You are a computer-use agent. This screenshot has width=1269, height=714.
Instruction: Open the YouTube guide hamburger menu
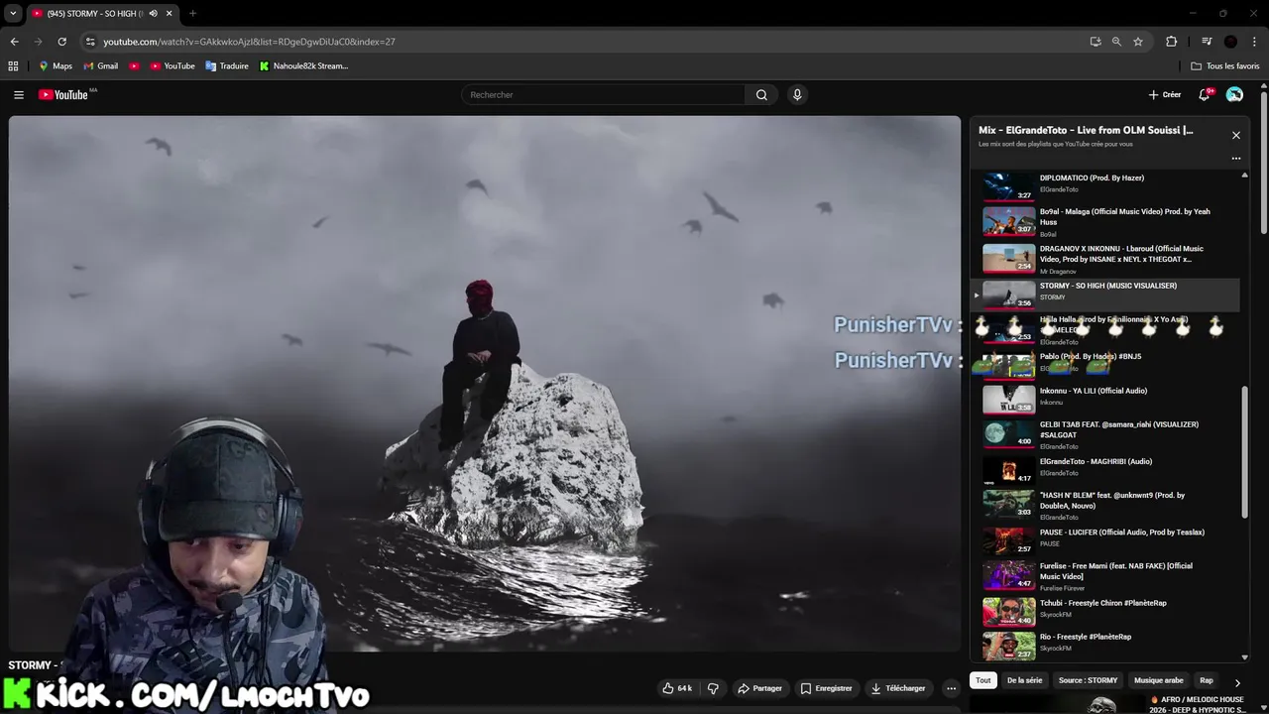pos(18,94)
